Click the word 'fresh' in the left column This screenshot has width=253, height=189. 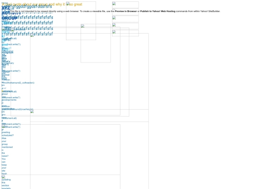[x=4, y=174]
